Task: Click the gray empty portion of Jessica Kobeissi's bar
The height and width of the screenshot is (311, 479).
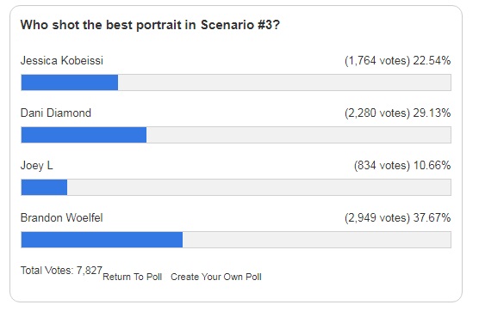Action: pos(284,82)
